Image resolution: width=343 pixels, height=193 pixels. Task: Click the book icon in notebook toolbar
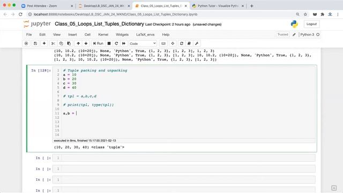pos(189,43)
